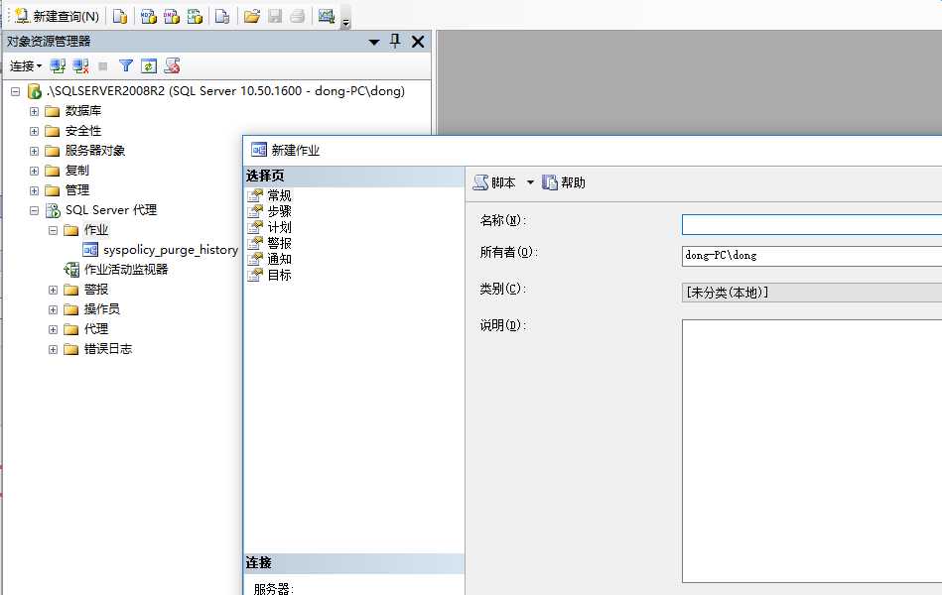Expand the 服务器对象 folder
The height and width of the screenshot is (595, 942).
(34, 152)
